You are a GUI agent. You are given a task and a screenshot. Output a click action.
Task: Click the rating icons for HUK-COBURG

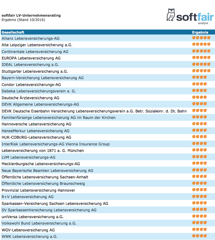199,137
